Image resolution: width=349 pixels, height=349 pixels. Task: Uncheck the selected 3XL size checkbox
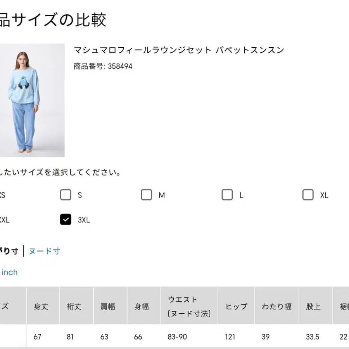pos(66,219)
